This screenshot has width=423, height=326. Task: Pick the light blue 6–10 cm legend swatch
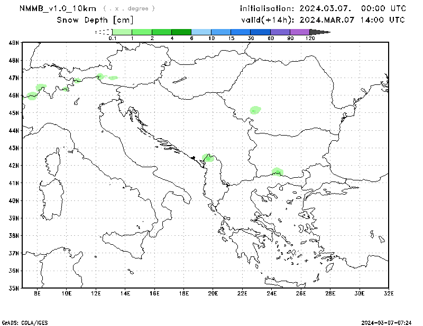(201, 32)
